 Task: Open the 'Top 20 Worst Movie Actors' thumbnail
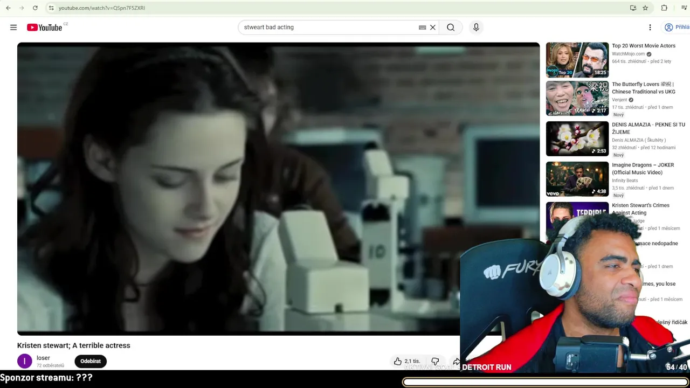tap(577, 60)
